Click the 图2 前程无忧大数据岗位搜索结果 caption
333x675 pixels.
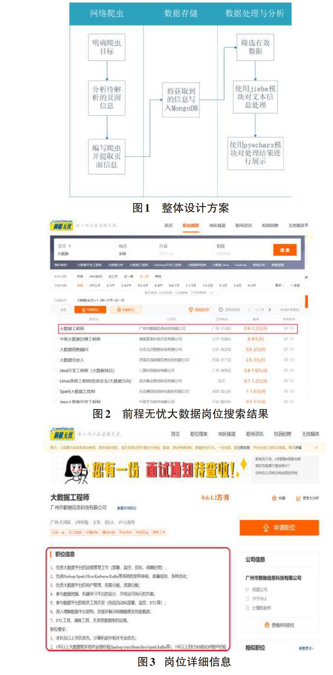click(x=180, y=414)
